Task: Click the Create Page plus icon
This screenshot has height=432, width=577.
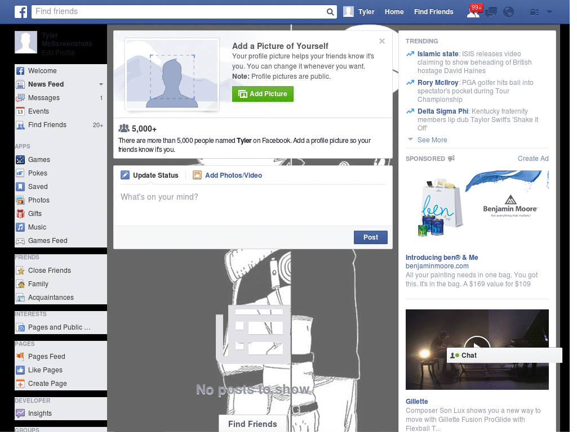Action: [x=20, y=384]
